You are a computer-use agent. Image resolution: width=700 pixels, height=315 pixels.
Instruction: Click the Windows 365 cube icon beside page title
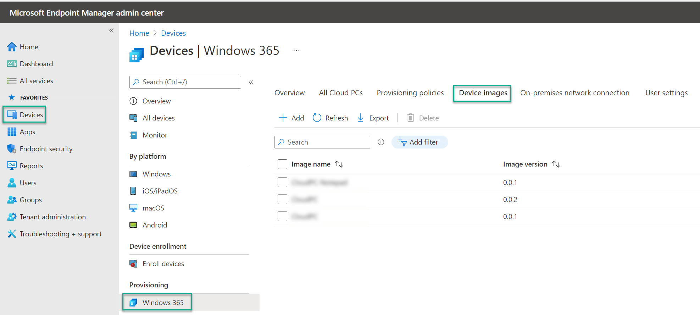point(137,55)
